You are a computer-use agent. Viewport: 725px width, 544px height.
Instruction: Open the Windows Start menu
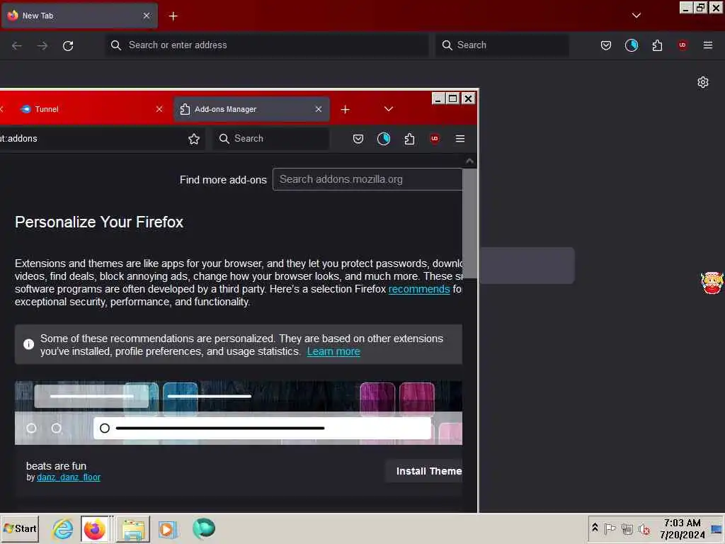coord(20,528)
